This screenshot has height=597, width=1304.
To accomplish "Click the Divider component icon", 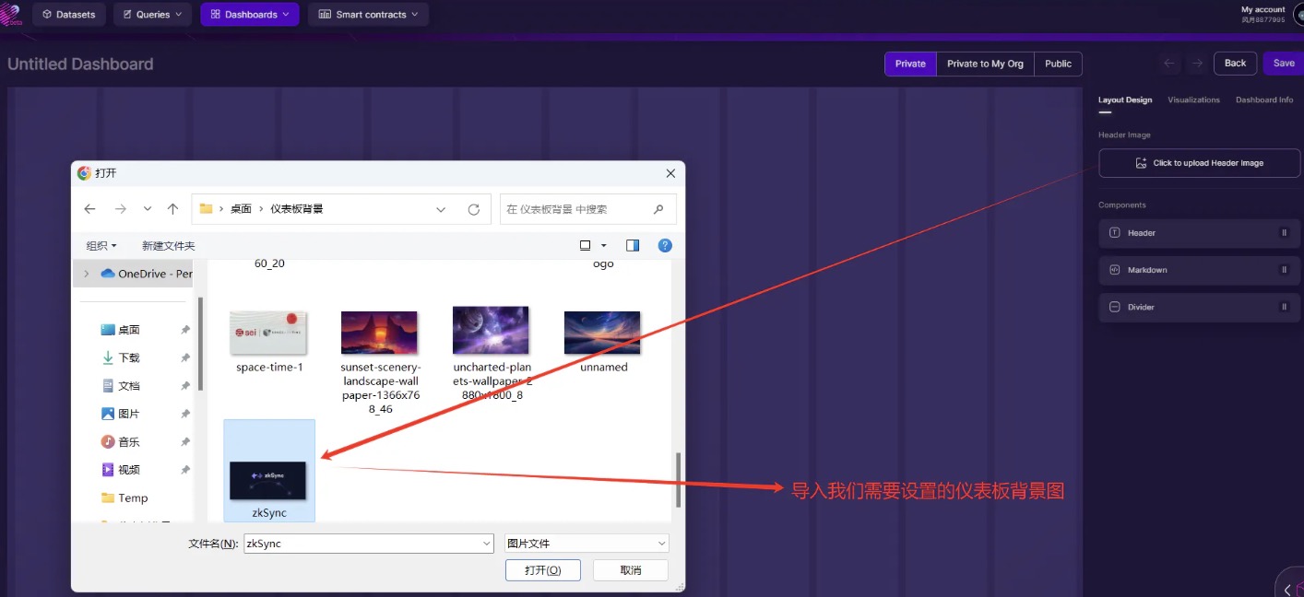I will 1114,307.
